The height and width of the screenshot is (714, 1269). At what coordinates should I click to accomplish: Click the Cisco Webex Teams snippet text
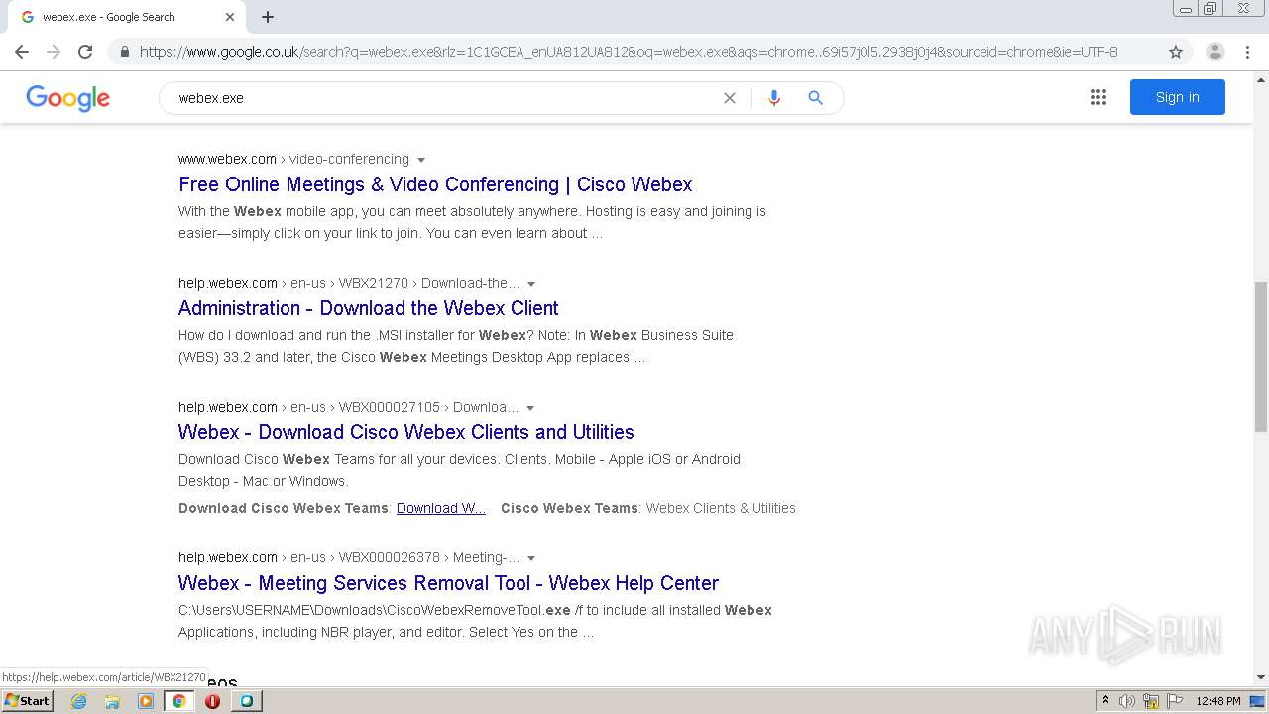569,508
